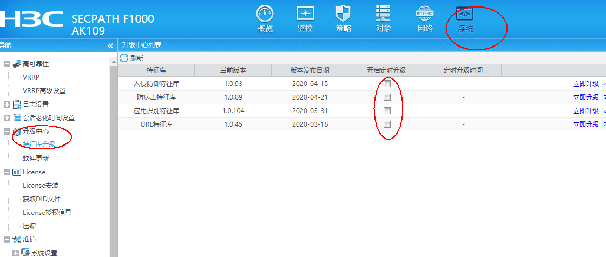
Task: Click the 系统设置 icon in navigation
Action: (25, 252)
